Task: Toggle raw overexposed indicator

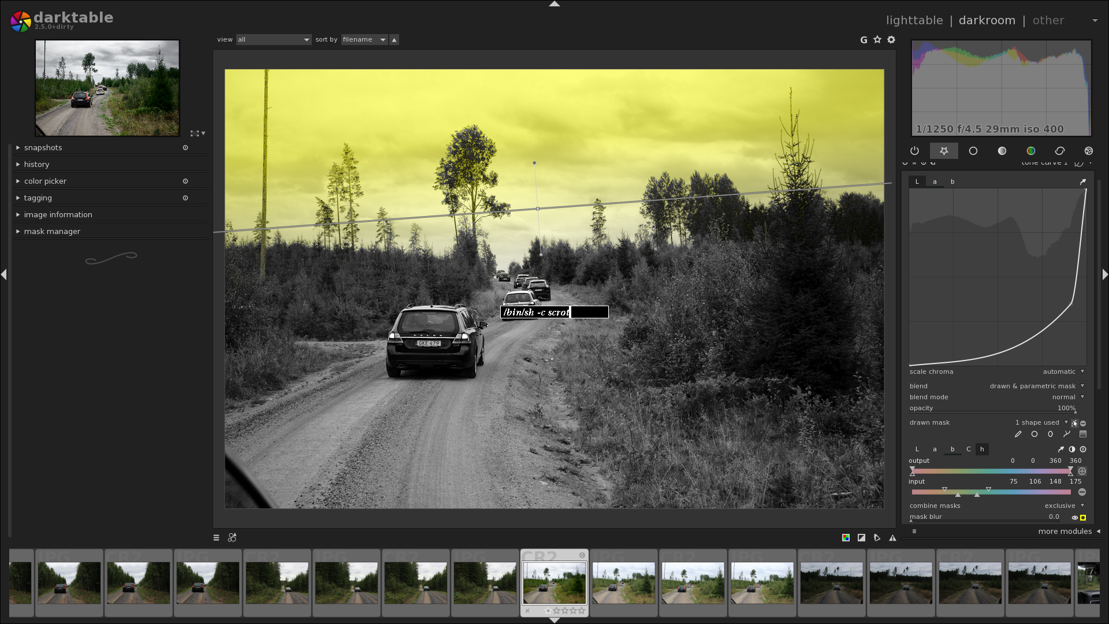Action: coord(846,538)
